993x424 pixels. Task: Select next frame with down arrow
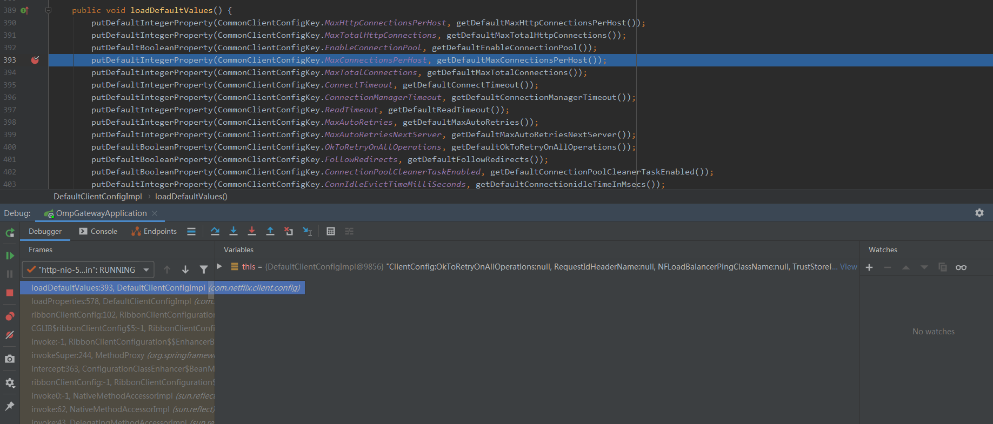point(185,270)
